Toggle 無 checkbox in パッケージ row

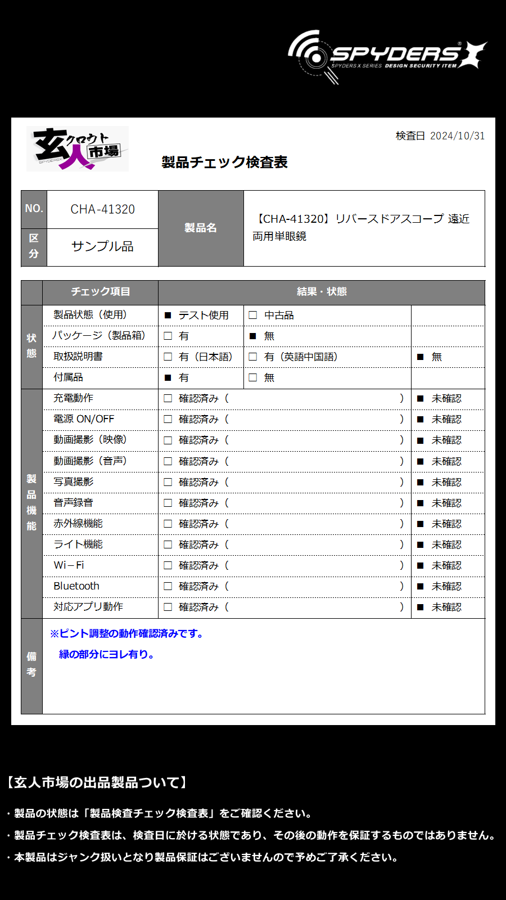pyautogui.click(x=252, y=336)
